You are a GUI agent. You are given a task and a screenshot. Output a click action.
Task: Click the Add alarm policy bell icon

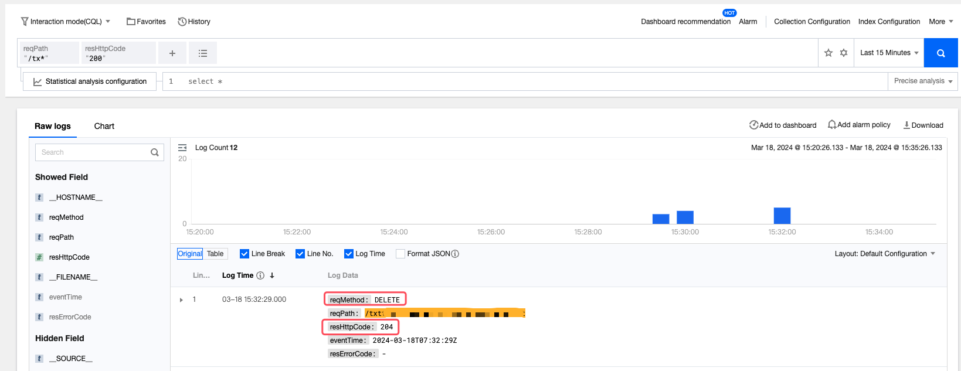832,125
